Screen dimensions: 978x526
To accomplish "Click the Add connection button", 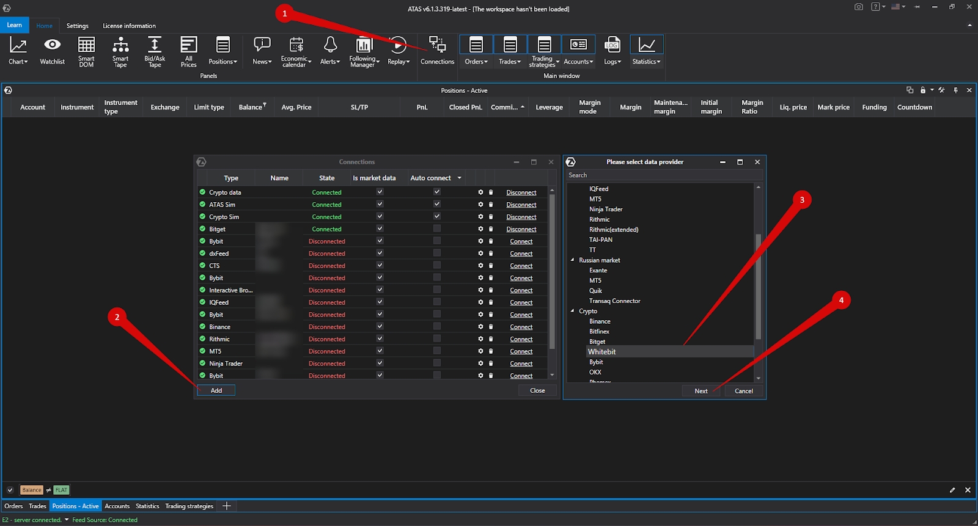I will [216, 390].
